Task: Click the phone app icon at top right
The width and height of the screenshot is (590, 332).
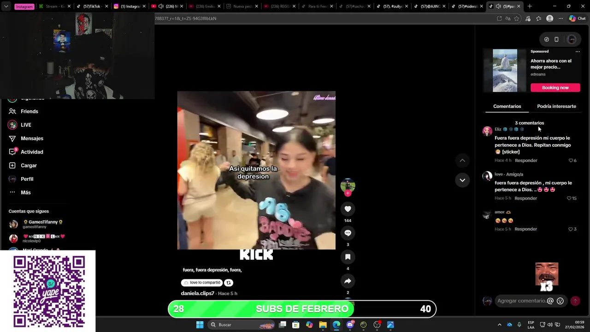Action: (556, 39)
